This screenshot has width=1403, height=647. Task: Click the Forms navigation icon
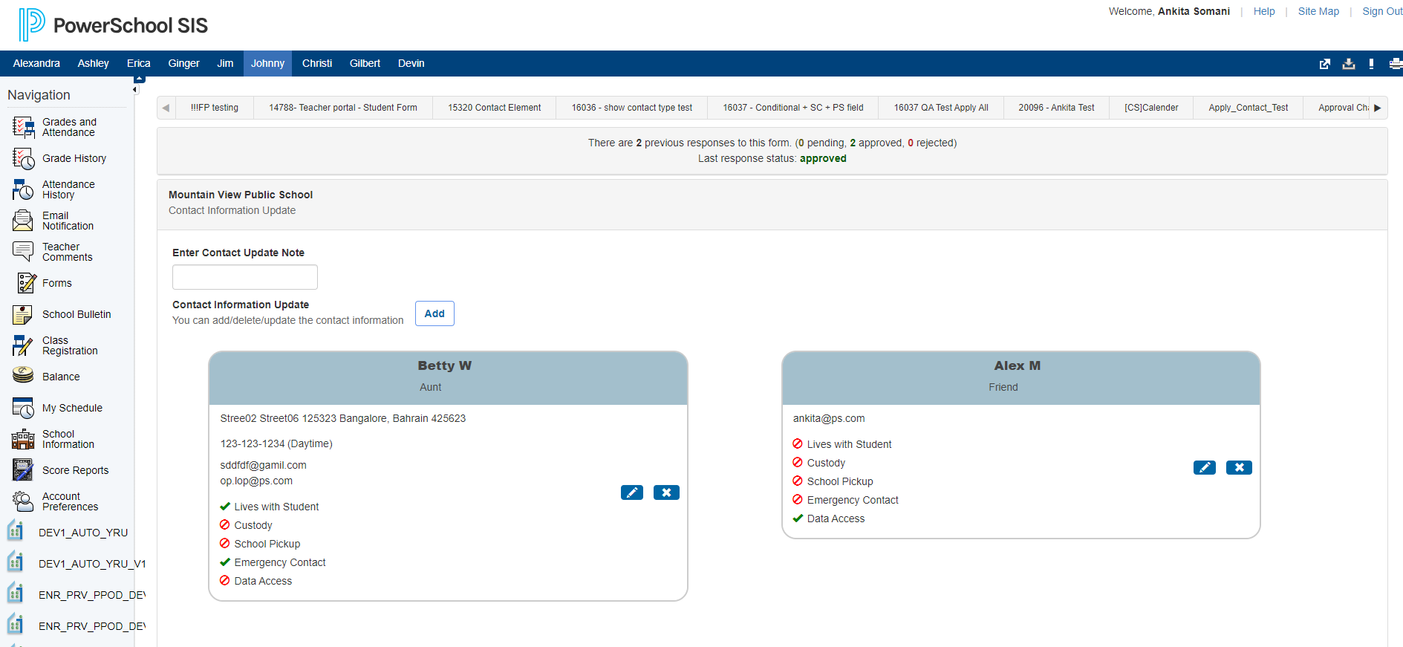coord(26,283)
